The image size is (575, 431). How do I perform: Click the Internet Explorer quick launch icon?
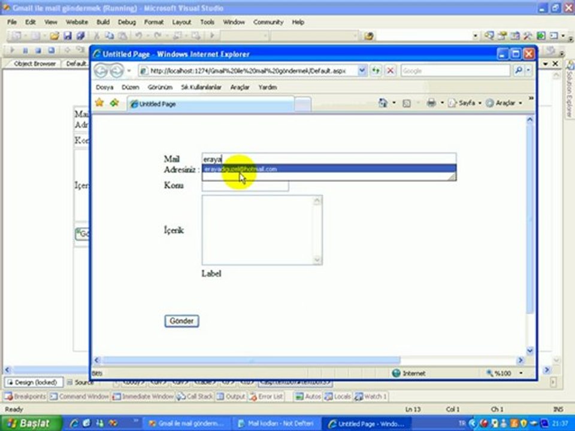point(74,424)
